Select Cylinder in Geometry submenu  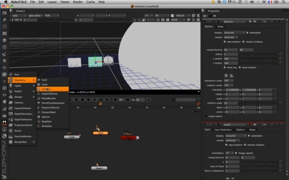pyautogui.click(x=53, y=89)
